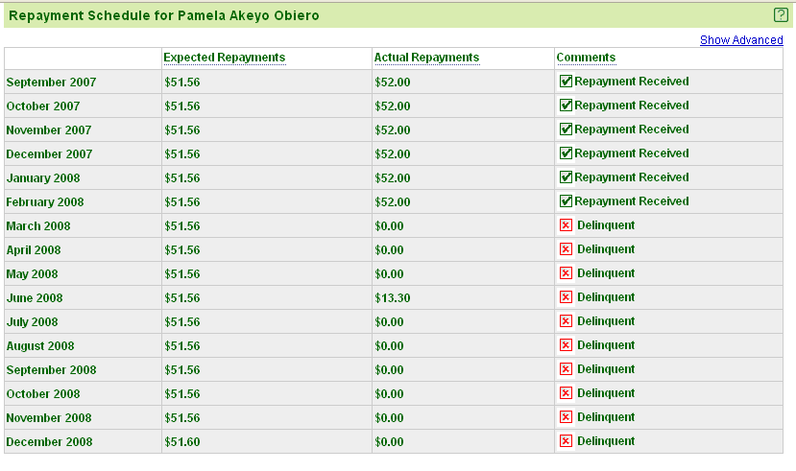Click the red X icon for April 2008

(x=566, y=249)
